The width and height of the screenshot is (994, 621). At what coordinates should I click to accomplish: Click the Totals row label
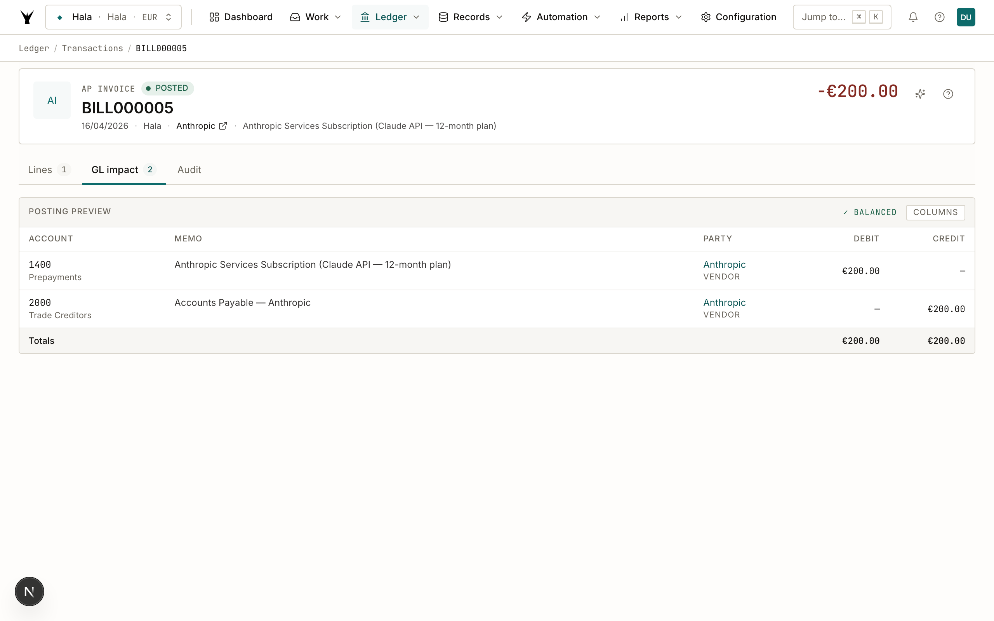coord(42,341)
